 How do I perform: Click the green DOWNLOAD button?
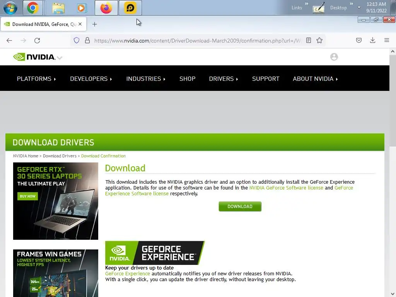(x=240, y=207)
